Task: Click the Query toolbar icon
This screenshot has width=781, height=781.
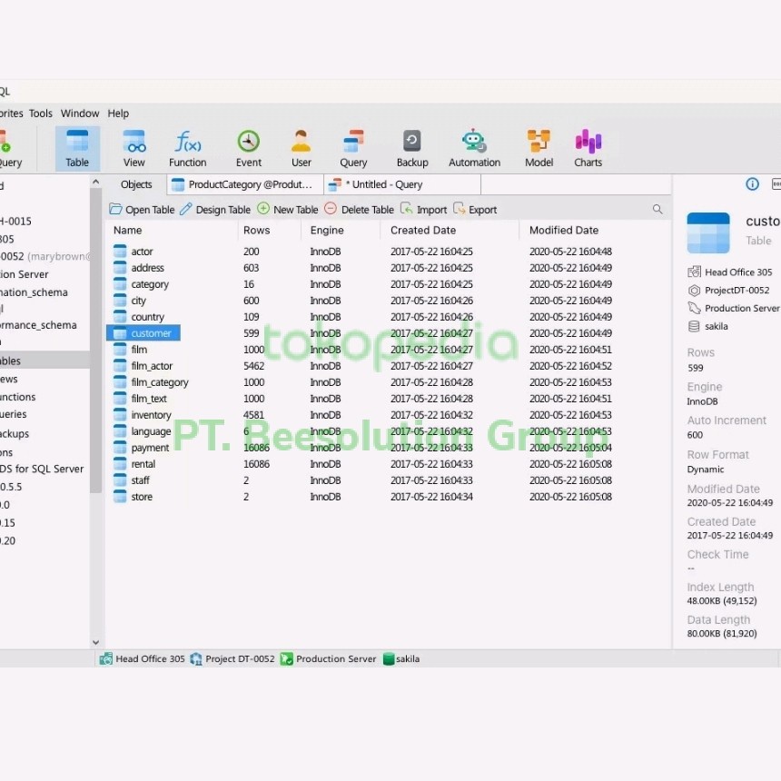Action: [353, 147]
